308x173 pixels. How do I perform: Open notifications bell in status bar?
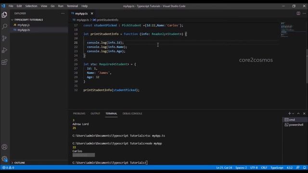(x=304, y=168)
